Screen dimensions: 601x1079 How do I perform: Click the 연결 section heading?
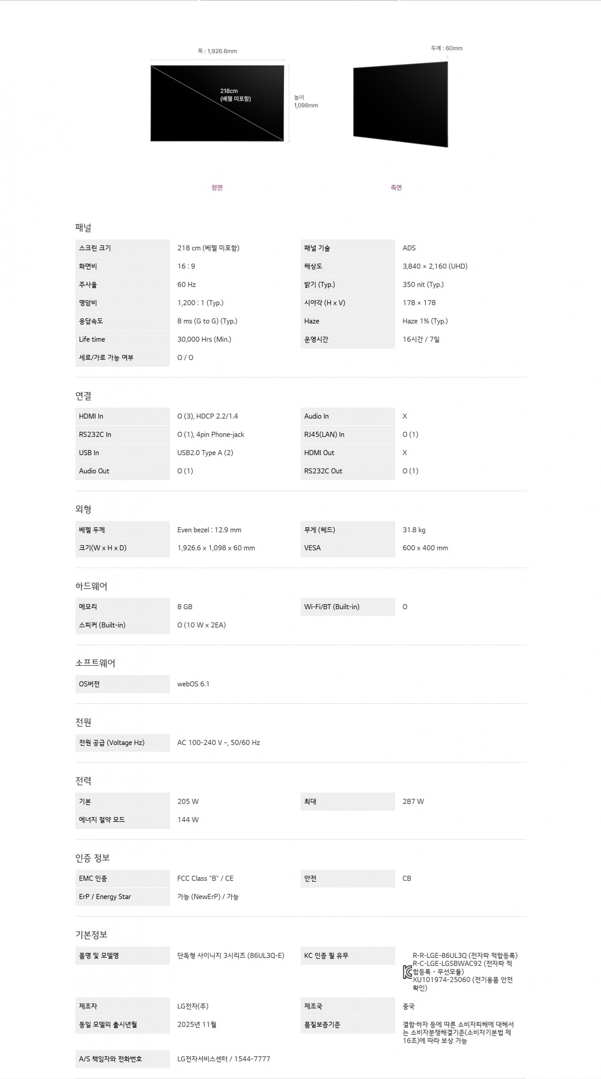(83, 396)
